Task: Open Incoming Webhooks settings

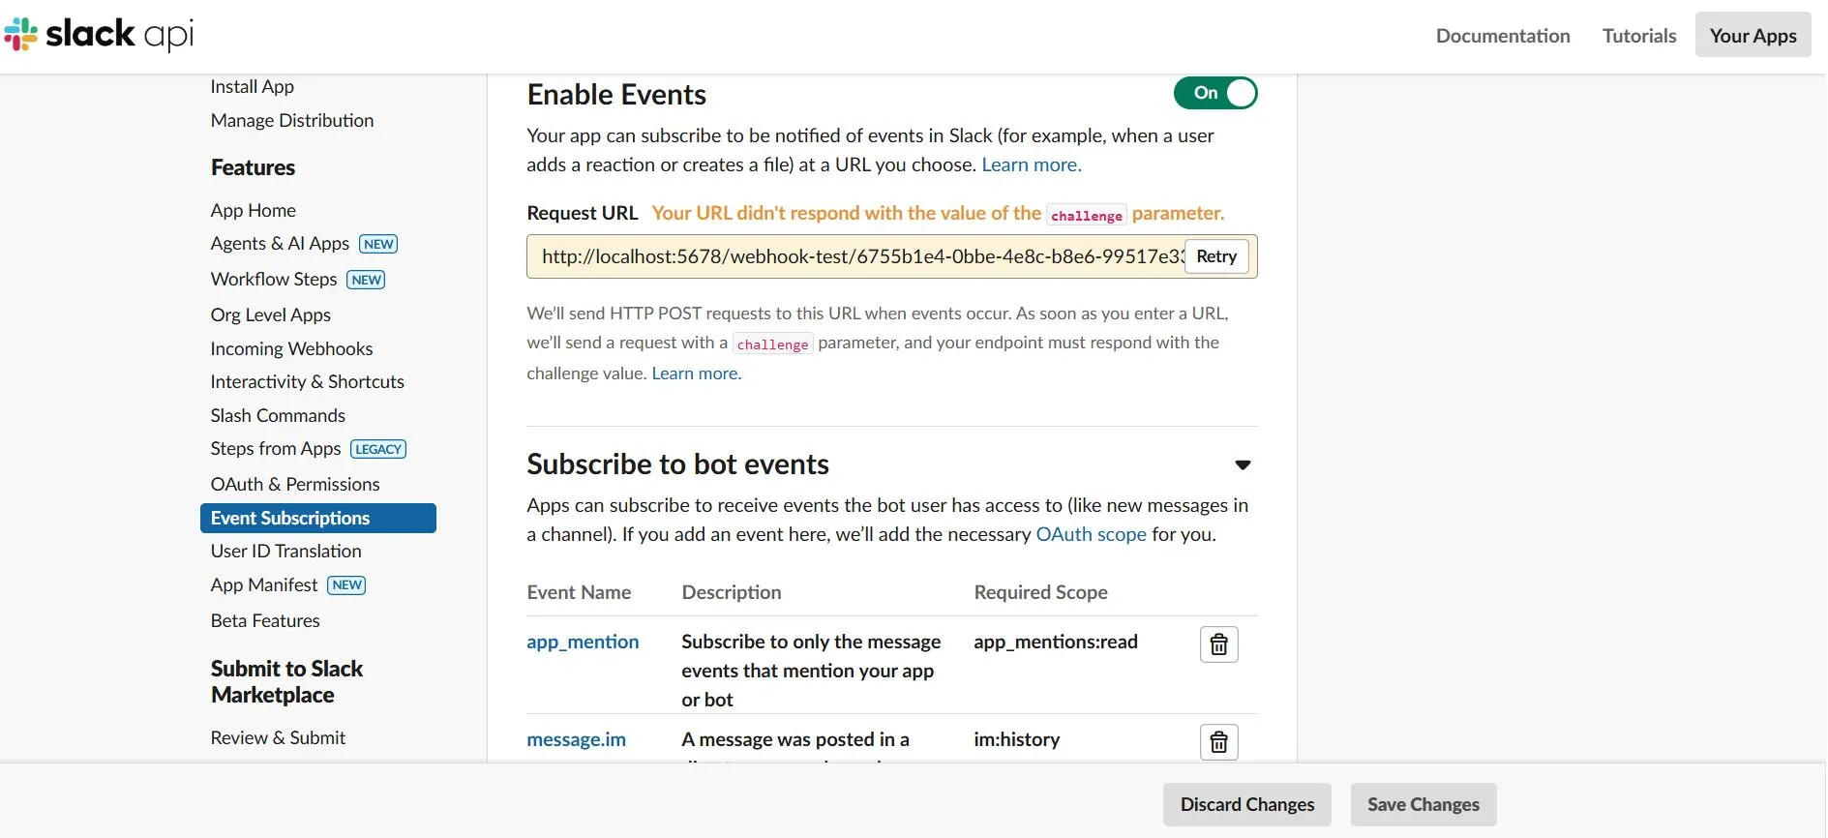Action: 291,348
